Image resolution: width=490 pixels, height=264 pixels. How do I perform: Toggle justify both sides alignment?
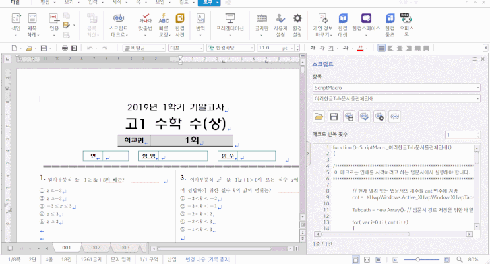(x=382, y=48)
